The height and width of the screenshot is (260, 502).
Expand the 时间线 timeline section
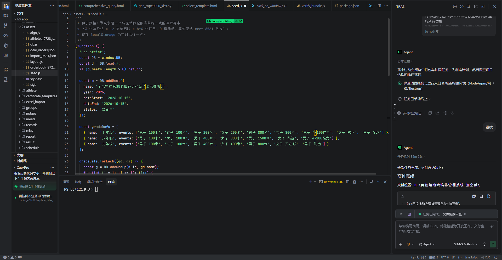pos(22,161)
